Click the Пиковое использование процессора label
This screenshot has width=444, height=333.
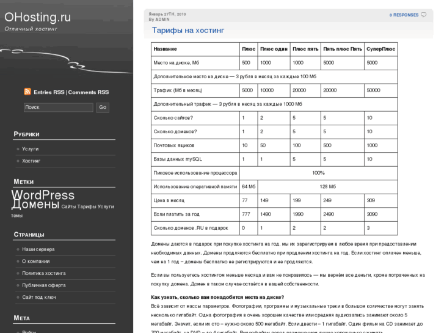coord(195,173)
